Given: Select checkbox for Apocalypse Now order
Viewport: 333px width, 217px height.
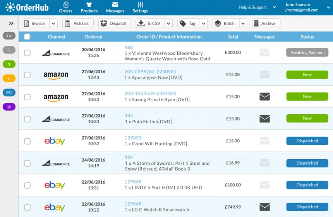Looking at the screenshot, I should click(x=27, y=75).
